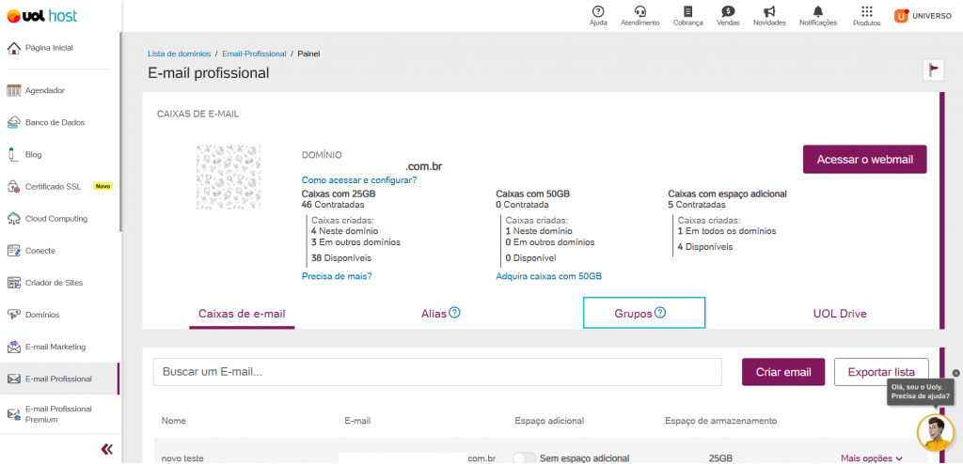Screen dimensions: 963x464
Task: Open the Vendas sales icon
Action: [728, 11]
